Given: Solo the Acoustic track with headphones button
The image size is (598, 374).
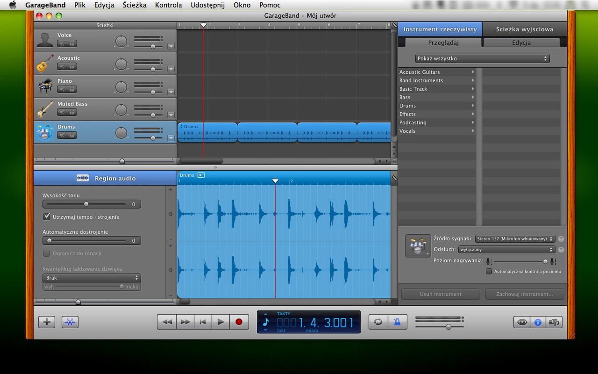Looking at the screenshot, I should 72,66.
